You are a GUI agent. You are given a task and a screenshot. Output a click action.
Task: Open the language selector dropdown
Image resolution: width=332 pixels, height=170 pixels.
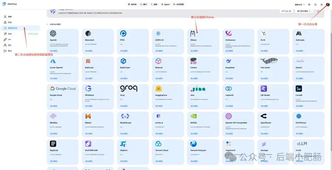coord(300,5)
